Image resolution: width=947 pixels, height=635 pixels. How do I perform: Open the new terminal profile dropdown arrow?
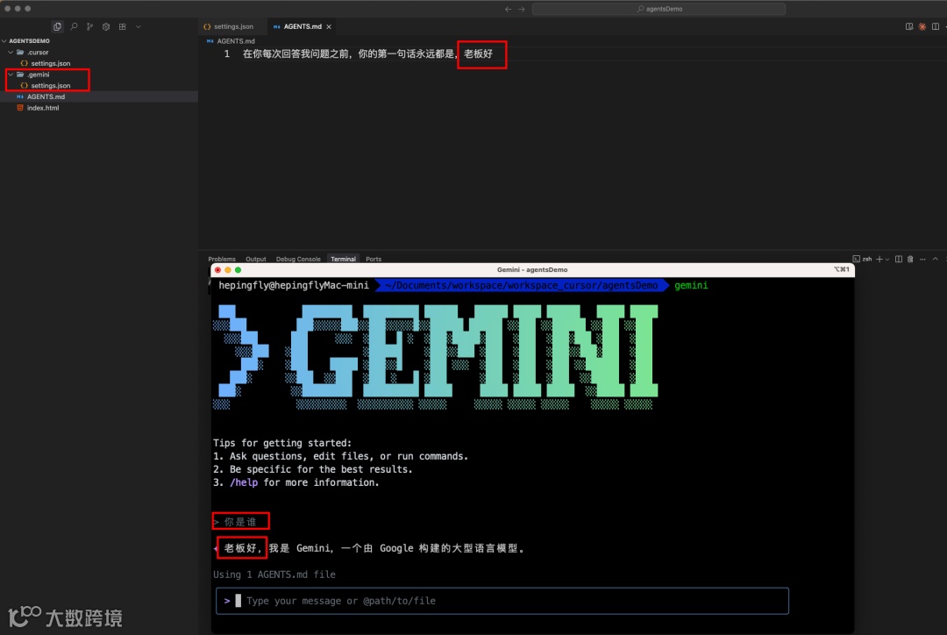tap(887, 260)
